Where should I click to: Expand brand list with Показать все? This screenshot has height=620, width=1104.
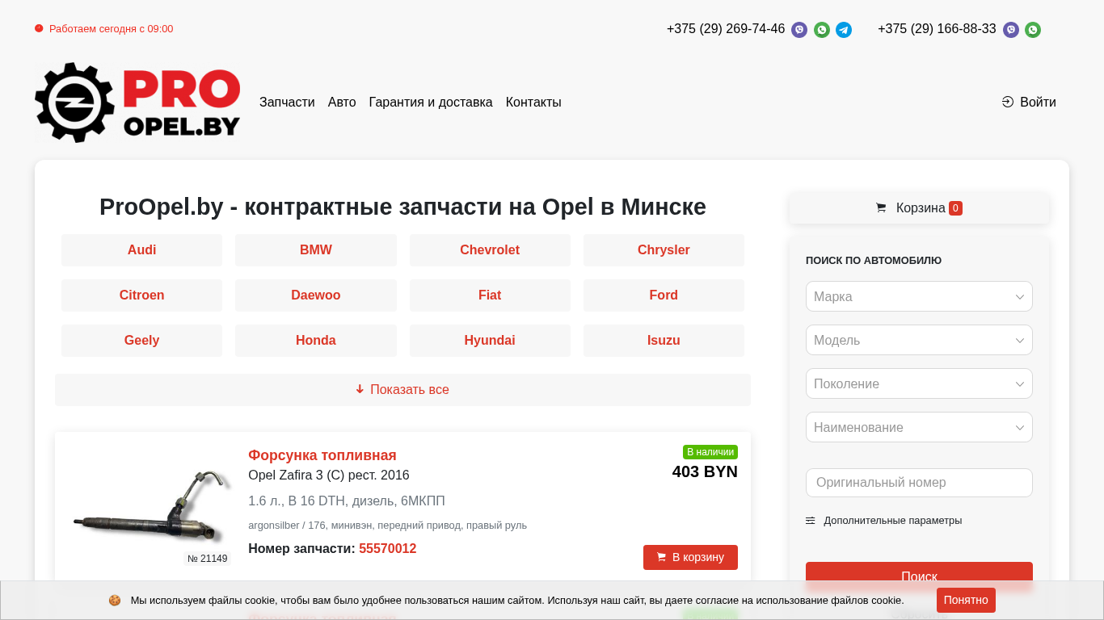[402, 390]
